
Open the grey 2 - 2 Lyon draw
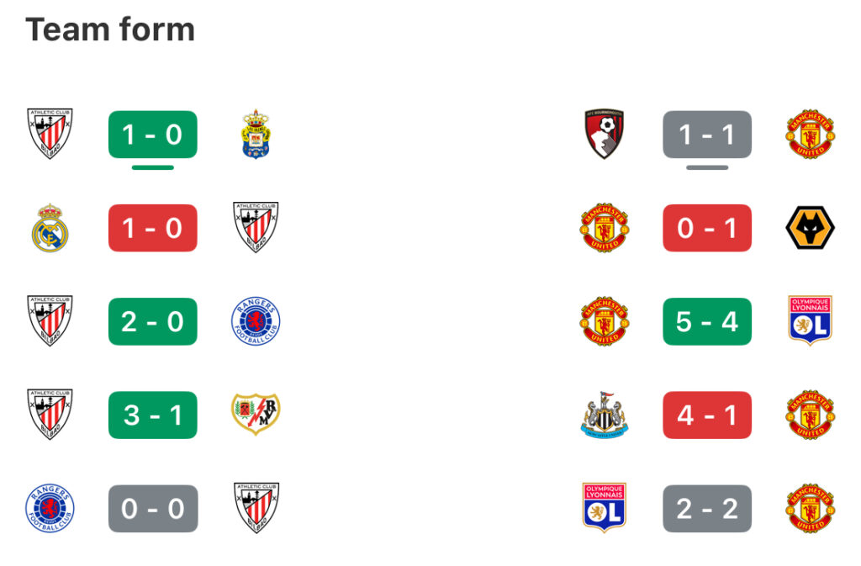pos(707,508)
